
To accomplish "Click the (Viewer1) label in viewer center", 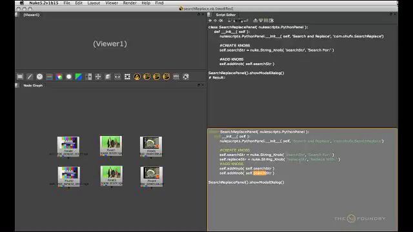I will pos(110,44).
